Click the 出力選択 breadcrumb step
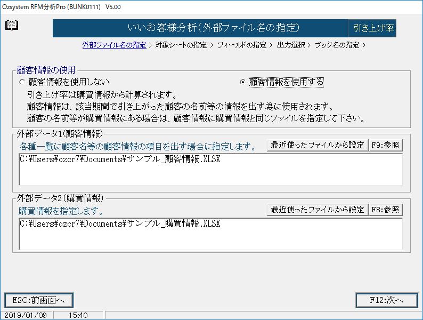423x320 pixels. point(291,45)
